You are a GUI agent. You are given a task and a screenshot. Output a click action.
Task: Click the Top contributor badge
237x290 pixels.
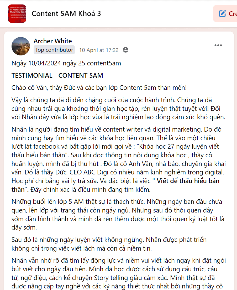click(54, 50)
